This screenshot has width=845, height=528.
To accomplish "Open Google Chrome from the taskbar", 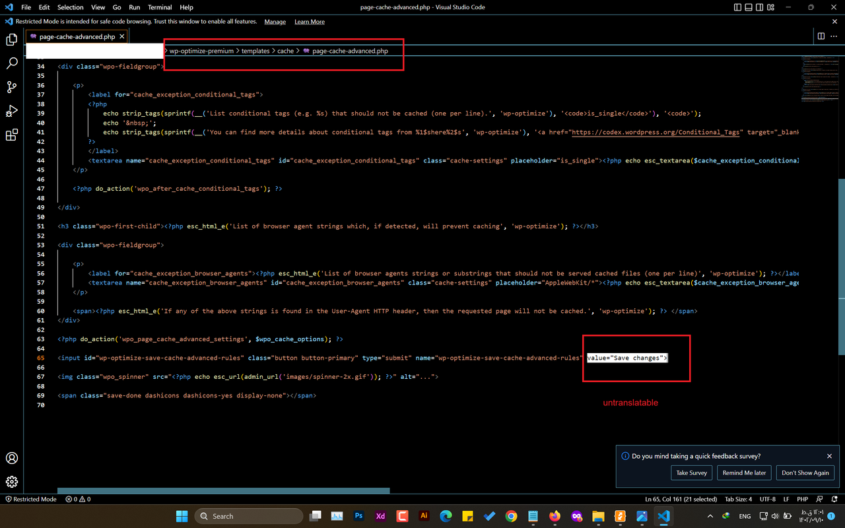I will pyautogui.click(x=511, y=516).
